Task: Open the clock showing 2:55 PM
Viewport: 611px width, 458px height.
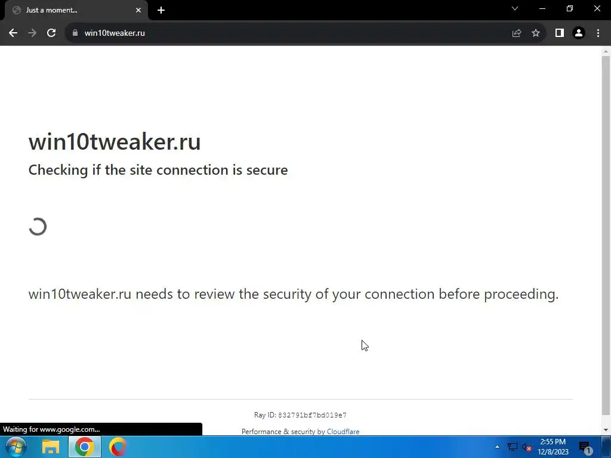Action: (553, 447)
